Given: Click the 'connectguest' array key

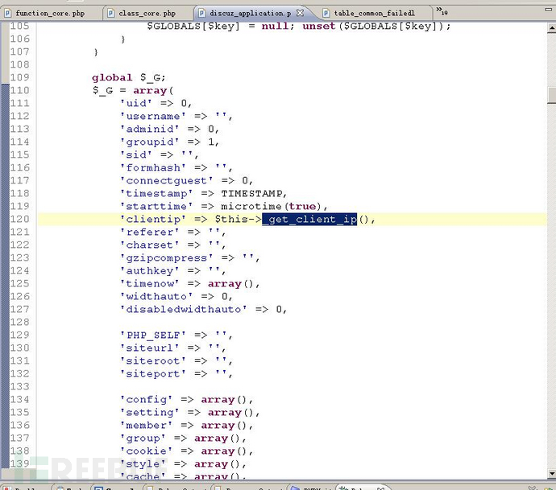Looking at the screenshot, I should tap(166, 180).
